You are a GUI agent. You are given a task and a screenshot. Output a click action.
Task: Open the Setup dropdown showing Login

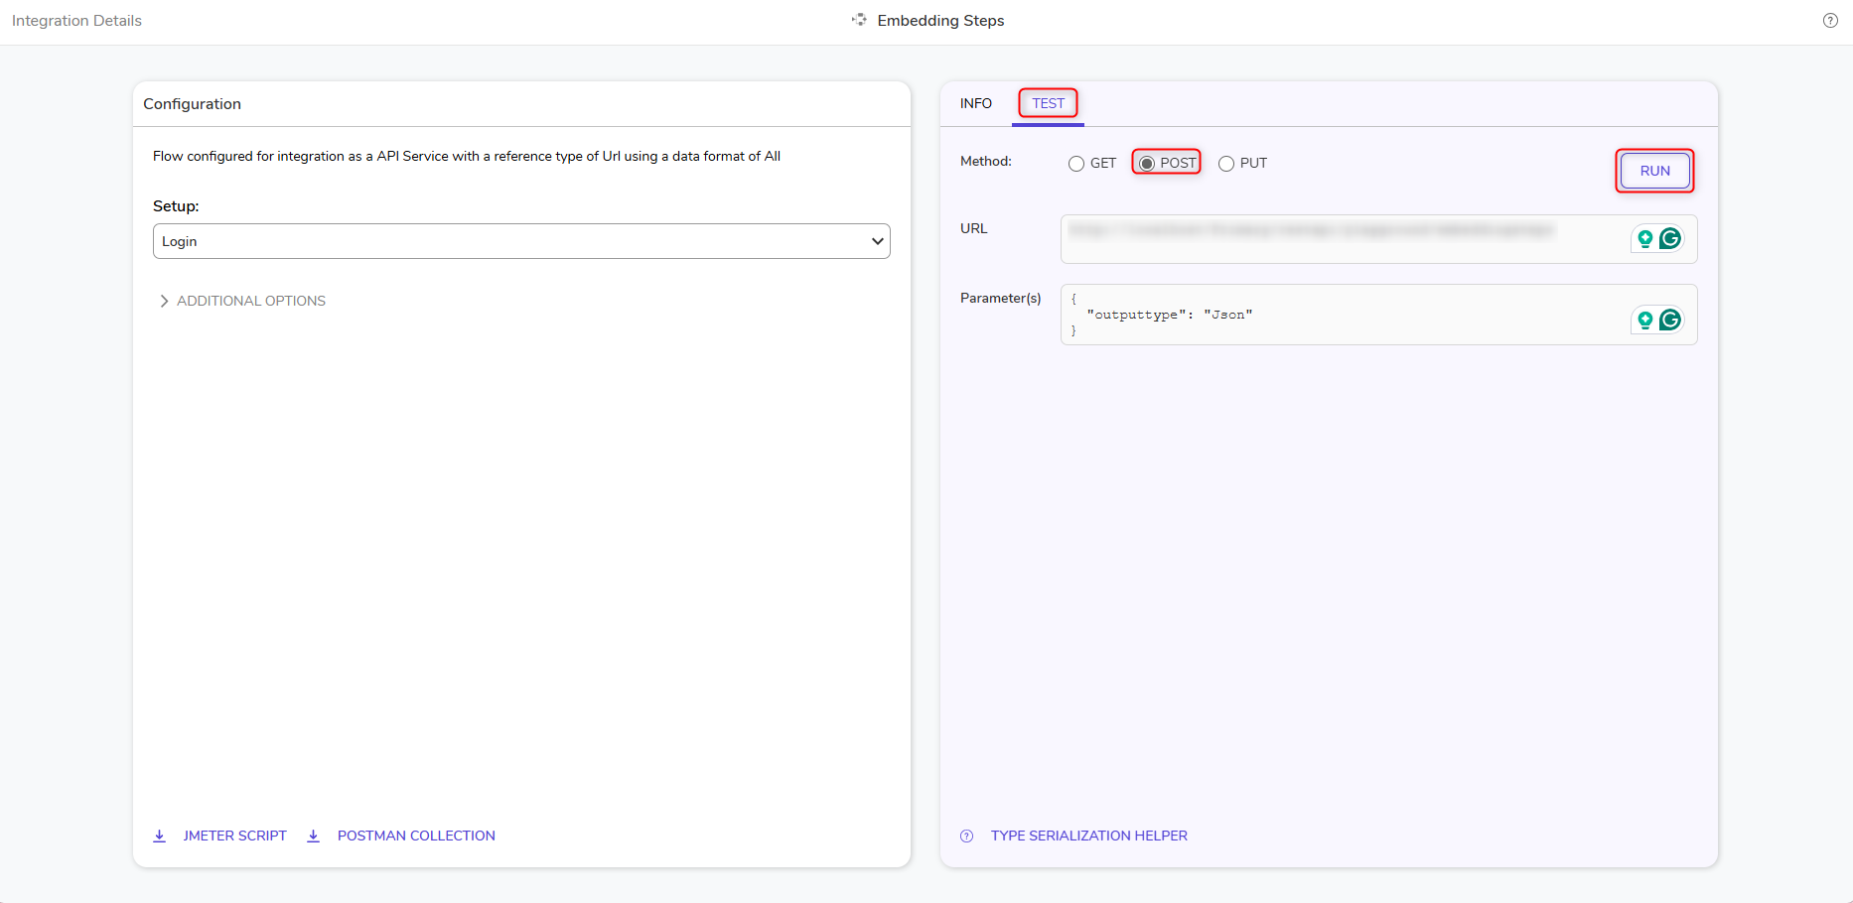coord(521,241)
